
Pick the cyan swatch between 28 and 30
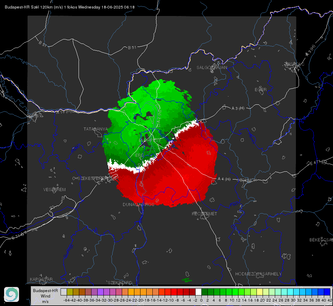[290, 292]
